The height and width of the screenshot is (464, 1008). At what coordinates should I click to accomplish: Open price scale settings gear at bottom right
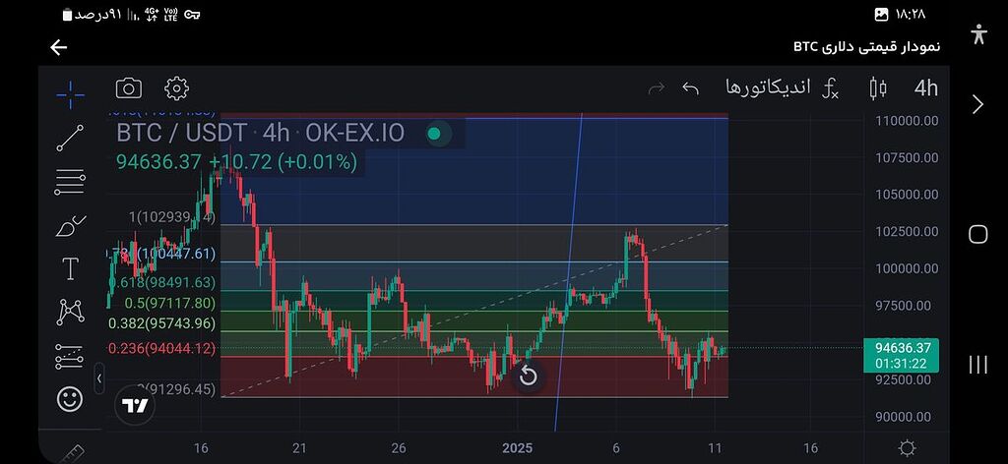[907, 448]
